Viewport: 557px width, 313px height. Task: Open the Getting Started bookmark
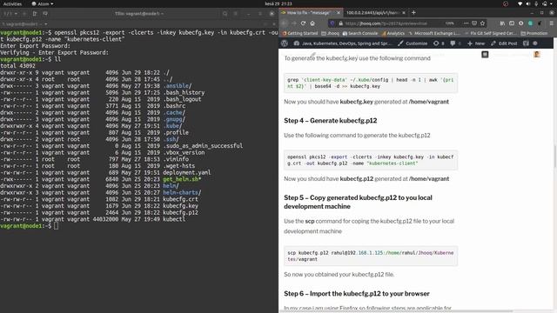(299, 33)
